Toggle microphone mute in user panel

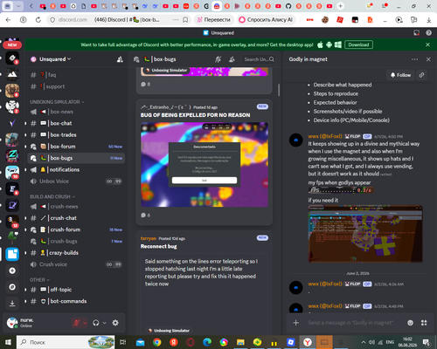(x=77, y=323)
